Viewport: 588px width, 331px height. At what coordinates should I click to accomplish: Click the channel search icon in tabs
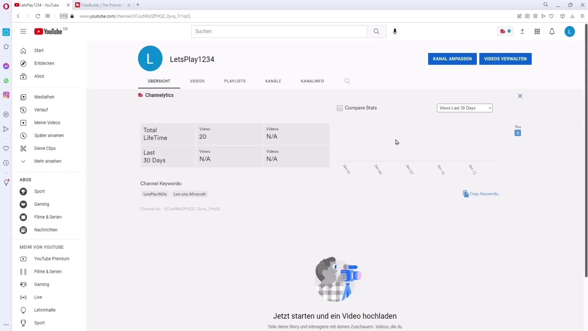(x=347, y=80)
